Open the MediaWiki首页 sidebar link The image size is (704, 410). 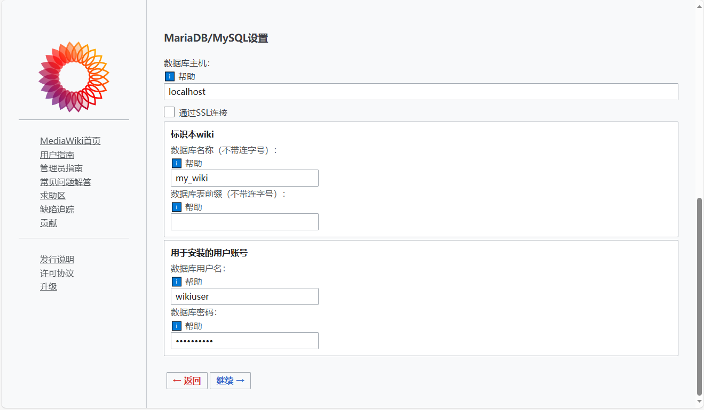70,141
